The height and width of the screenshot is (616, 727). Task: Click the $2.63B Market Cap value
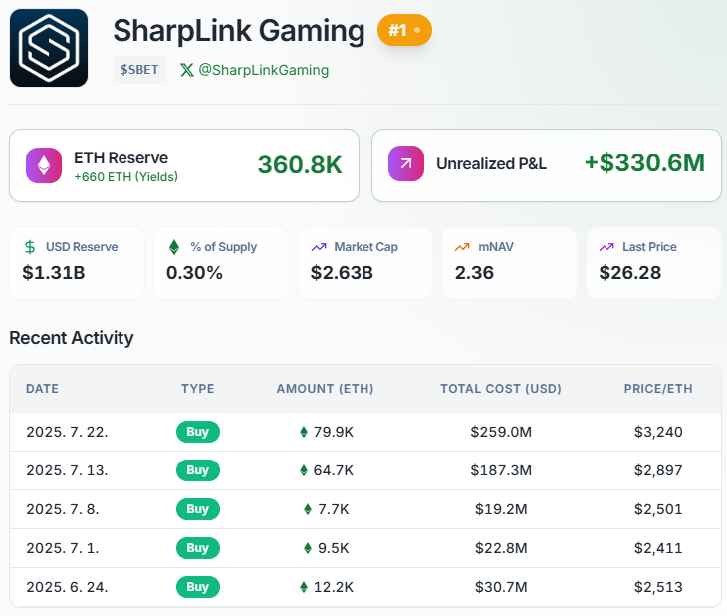click(x=342, y=273)
